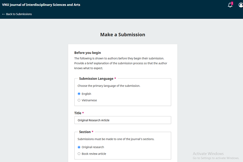Viewport: 243px width, 162px height.
Task: Click the Title field label
Action: [77, 113]
